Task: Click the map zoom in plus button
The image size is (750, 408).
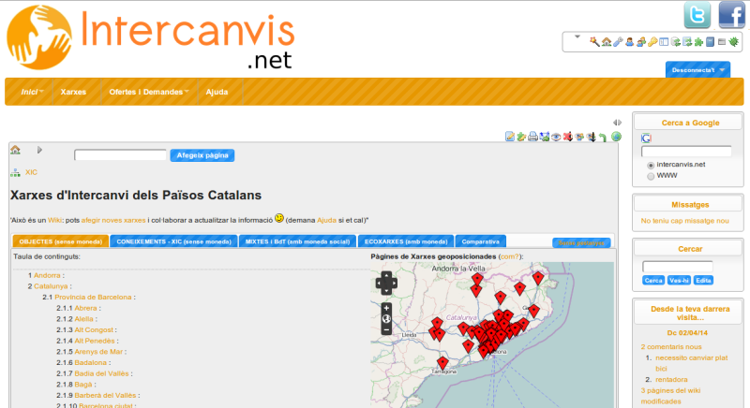Action: tap(386, 308)
